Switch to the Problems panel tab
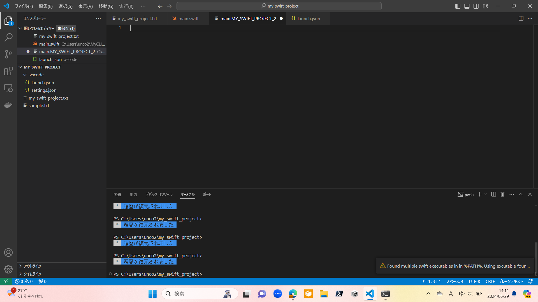The height and width of the screenshot is (302, 538). point(117,194)
